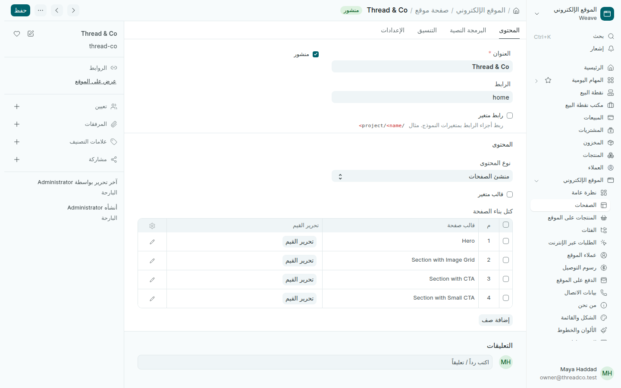This screenshot has width=621, height=388.
Task: Click the heart like icon
Action: pyautogui.click(x=17, y=34)
